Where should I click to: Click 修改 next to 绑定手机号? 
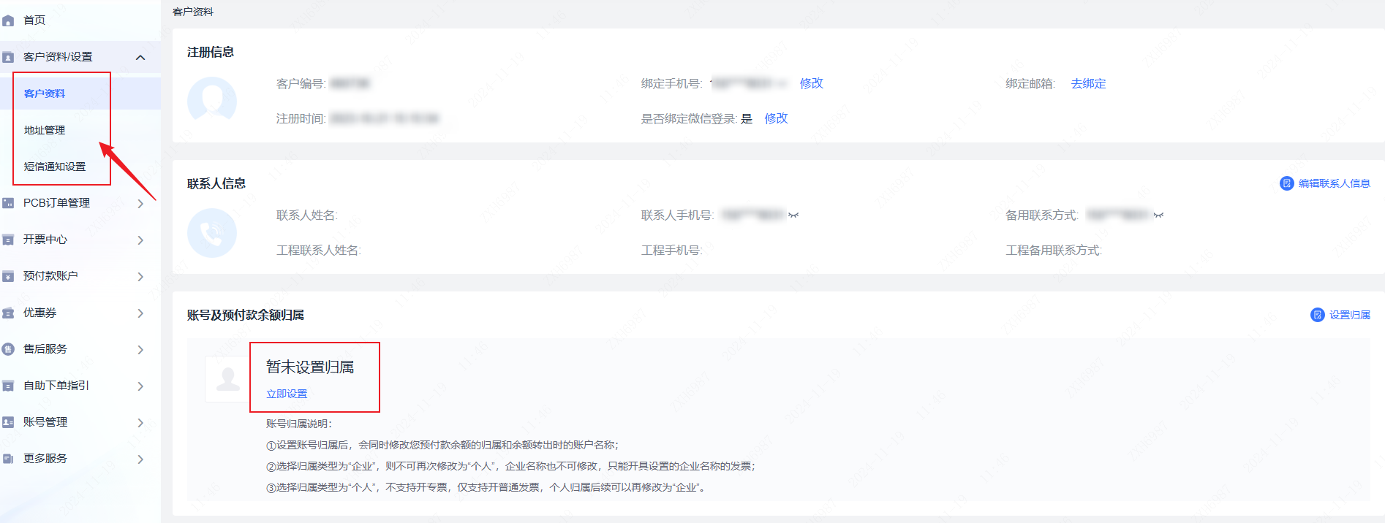click(811, 83)
